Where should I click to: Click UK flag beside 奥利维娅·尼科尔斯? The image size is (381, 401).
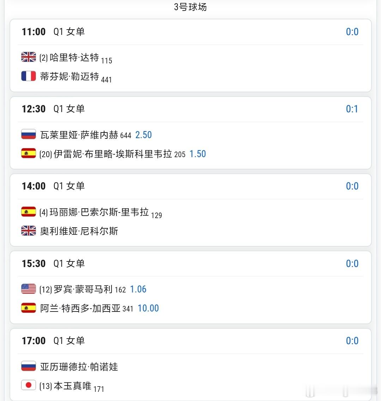coord(29,231)
